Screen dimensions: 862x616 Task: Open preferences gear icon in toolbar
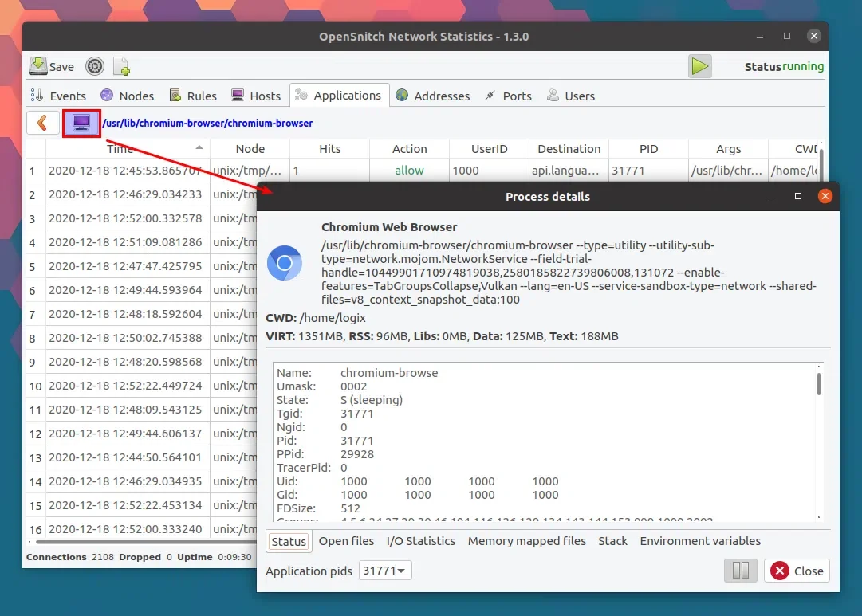point(95,66)
